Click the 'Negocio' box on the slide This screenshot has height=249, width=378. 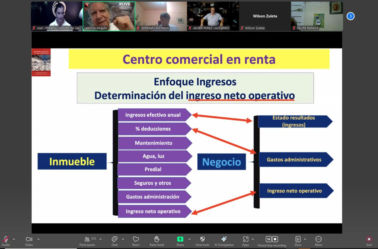(x=222, y=162)
